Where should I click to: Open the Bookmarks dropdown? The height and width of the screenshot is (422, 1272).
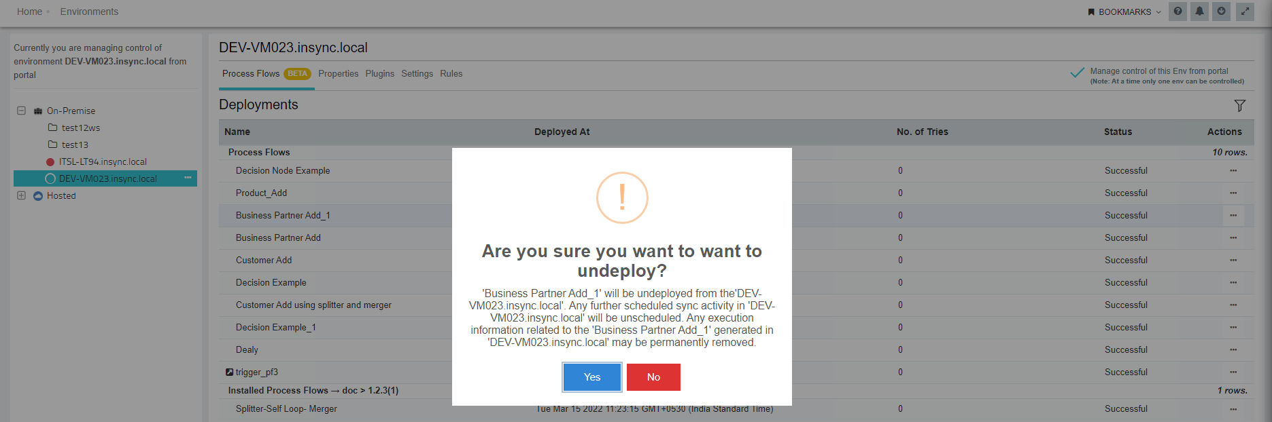(1124, 12)
